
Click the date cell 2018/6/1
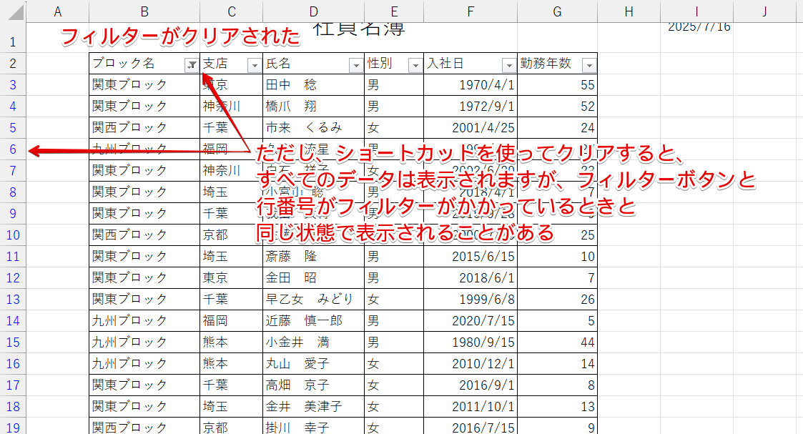coord(470,278)
